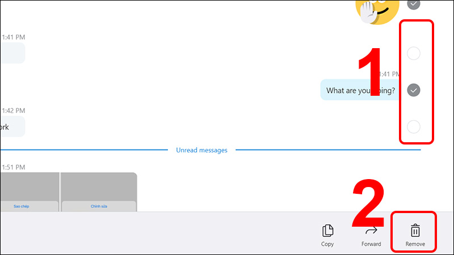Image resolution: width=454 pixels, height=255 pixels.
Task: Select the received message ending in "ork"
Action: pos(11,127)
